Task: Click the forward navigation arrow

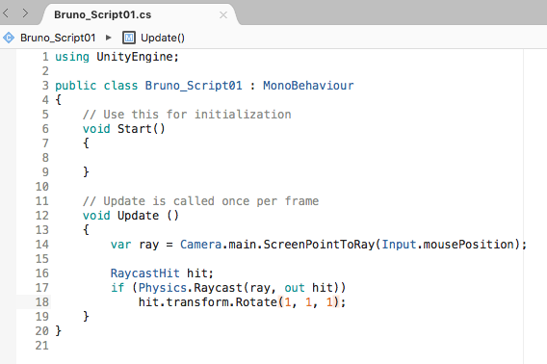Action: point(25,13)
